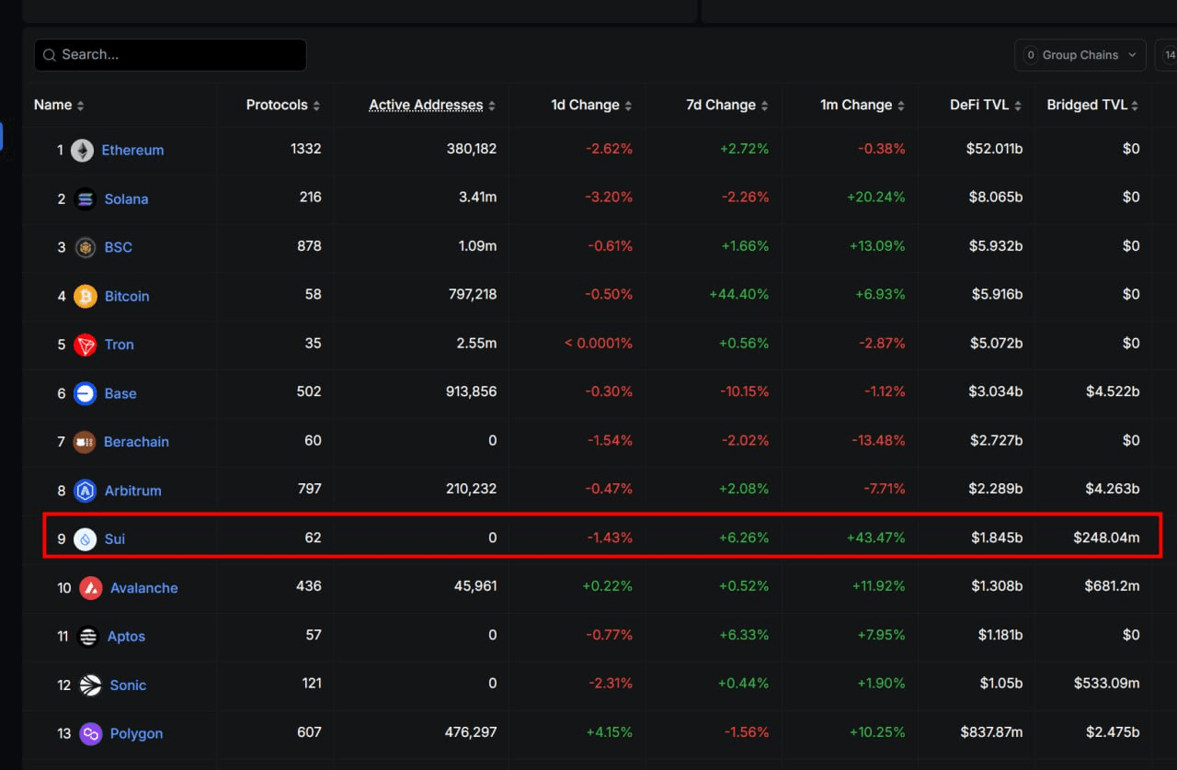The width and height of the screenshot is (1177, 770).
Task: Click the Solana chain logo icon
Action: tap(86, 199)
